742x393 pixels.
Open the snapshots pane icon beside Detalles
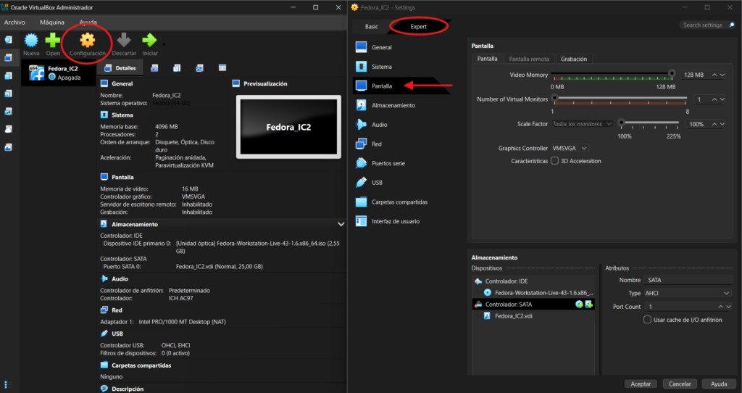tap(154, 68)
